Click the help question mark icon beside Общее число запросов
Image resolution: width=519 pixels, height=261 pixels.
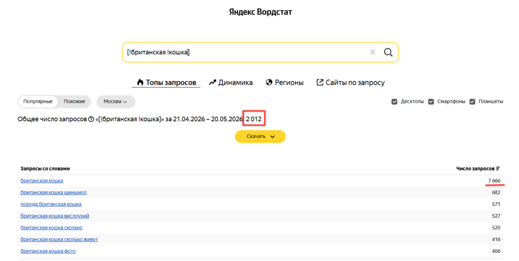(x=91, y=119)
